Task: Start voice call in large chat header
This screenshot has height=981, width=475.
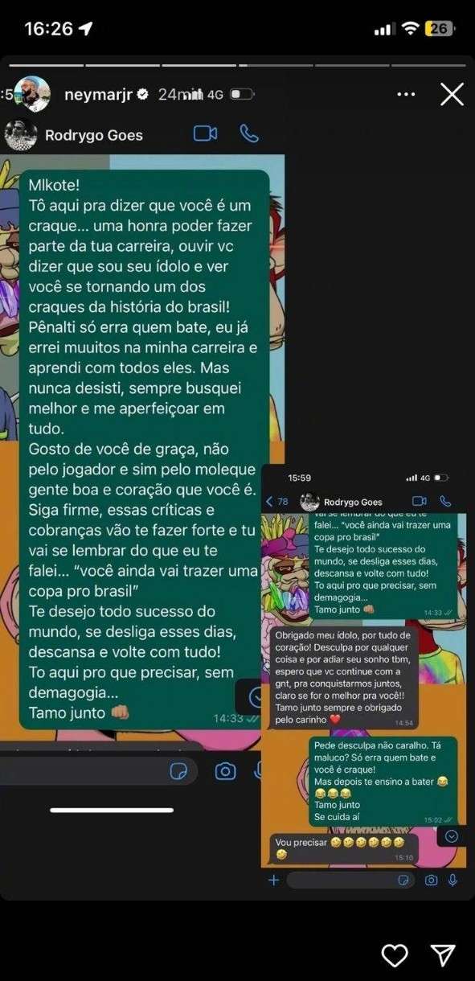Action: pyautogui.click(x=250, y=133)
